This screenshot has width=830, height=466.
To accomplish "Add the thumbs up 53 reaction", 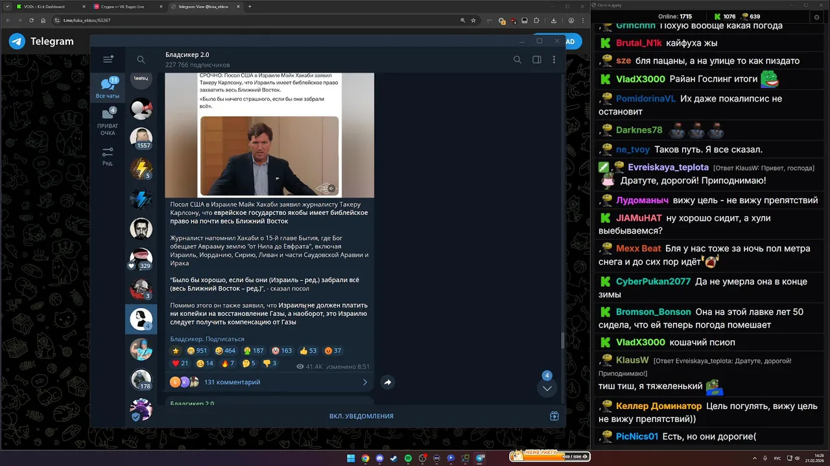I will pyautogui.click(x=308, y=351).
